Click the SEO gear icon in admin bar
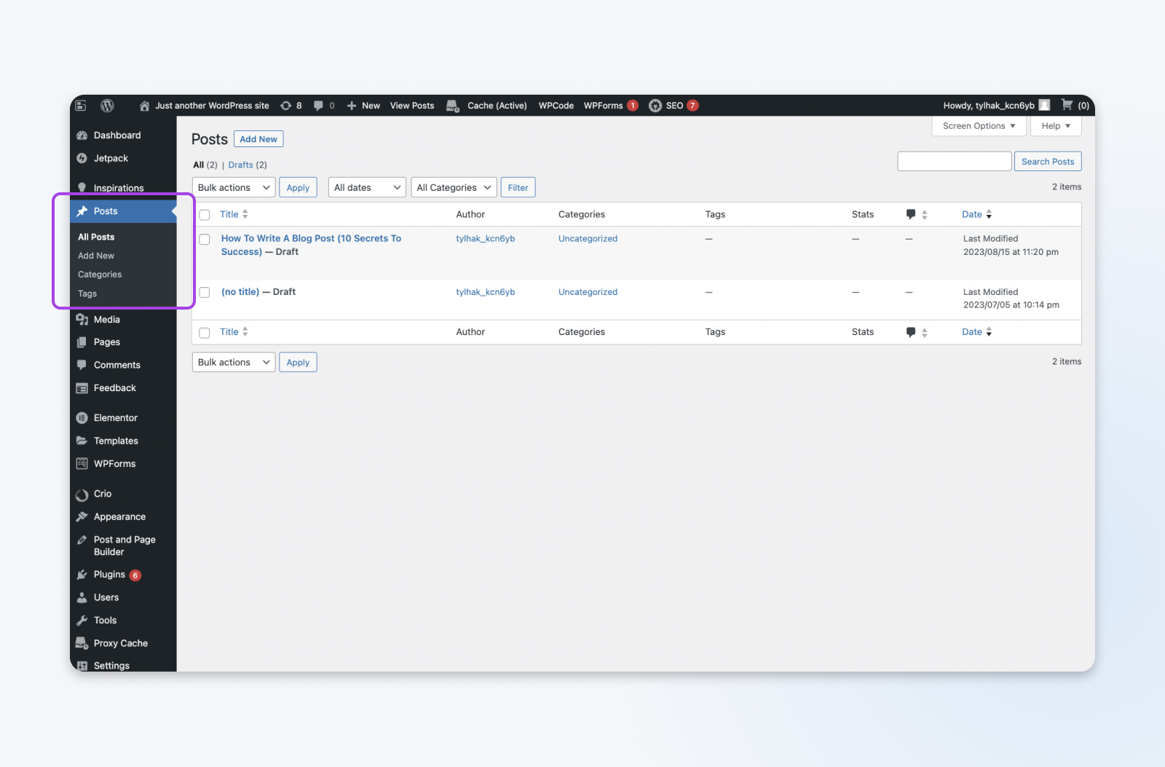1165x767 pixels. click(655, 106)
